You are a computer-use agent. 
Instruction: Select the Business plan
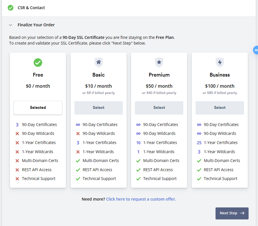[x=220, y=108]
